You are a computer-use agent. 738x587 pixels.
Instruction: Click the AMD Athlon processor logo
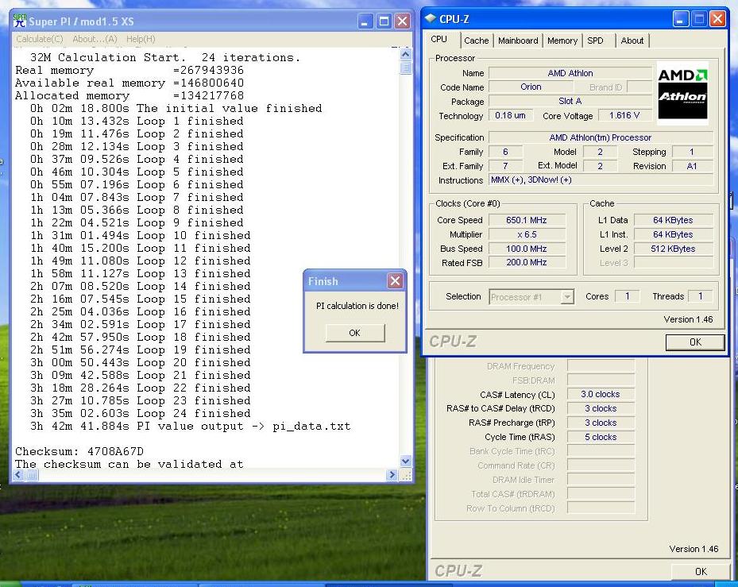(x=682, y=93)
